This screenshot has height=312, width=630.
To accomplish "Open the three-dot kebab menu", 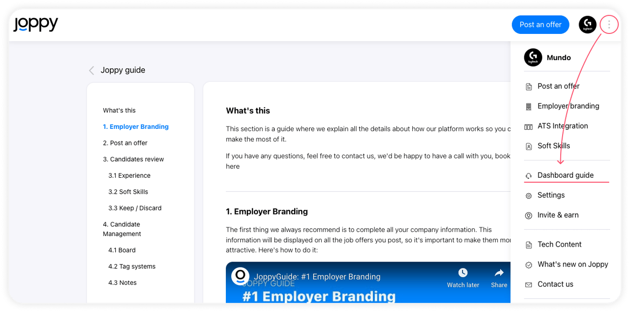I will (609, 24).
